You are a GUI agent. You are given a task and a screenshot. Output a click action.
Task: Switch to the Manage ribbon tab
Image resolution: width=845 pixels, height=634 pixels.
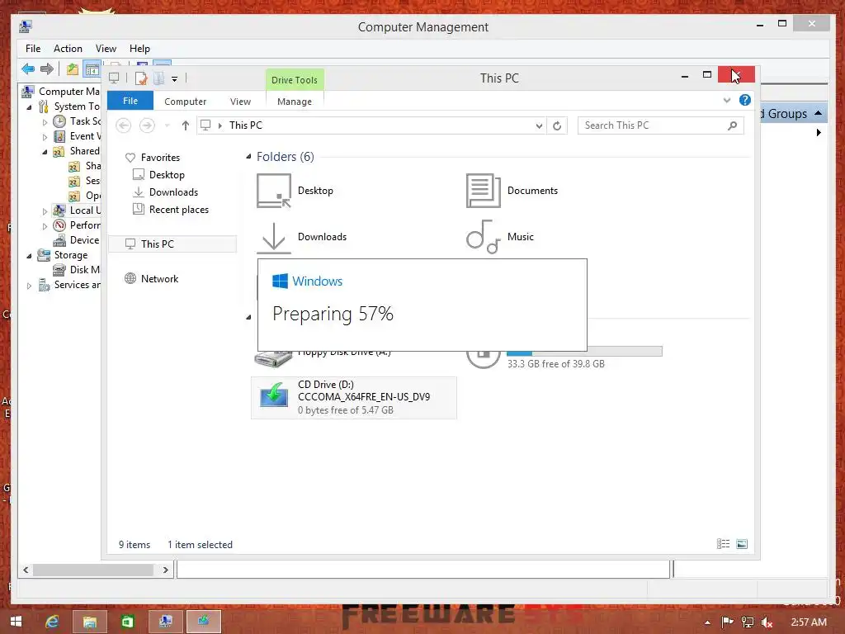tap(295, 102)
